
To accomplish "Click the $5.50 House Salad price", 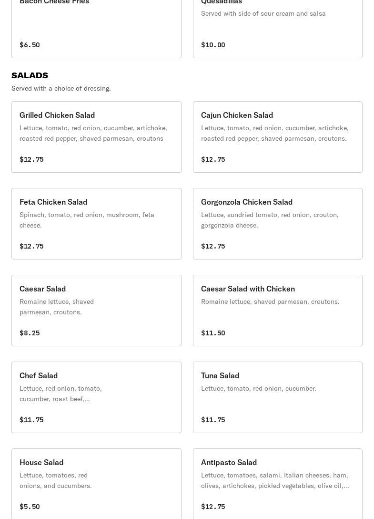I will (x=30, y=507).
